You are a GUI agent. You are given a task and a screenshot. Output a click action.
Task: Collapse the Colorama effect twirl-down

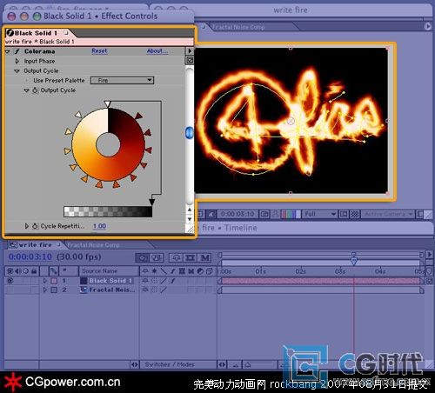[8, 51]
